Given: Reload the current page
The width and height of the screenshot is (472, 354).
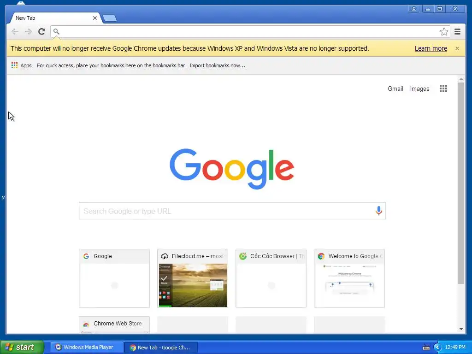Looking at the screenshot, I should click(x=42, y=31).
